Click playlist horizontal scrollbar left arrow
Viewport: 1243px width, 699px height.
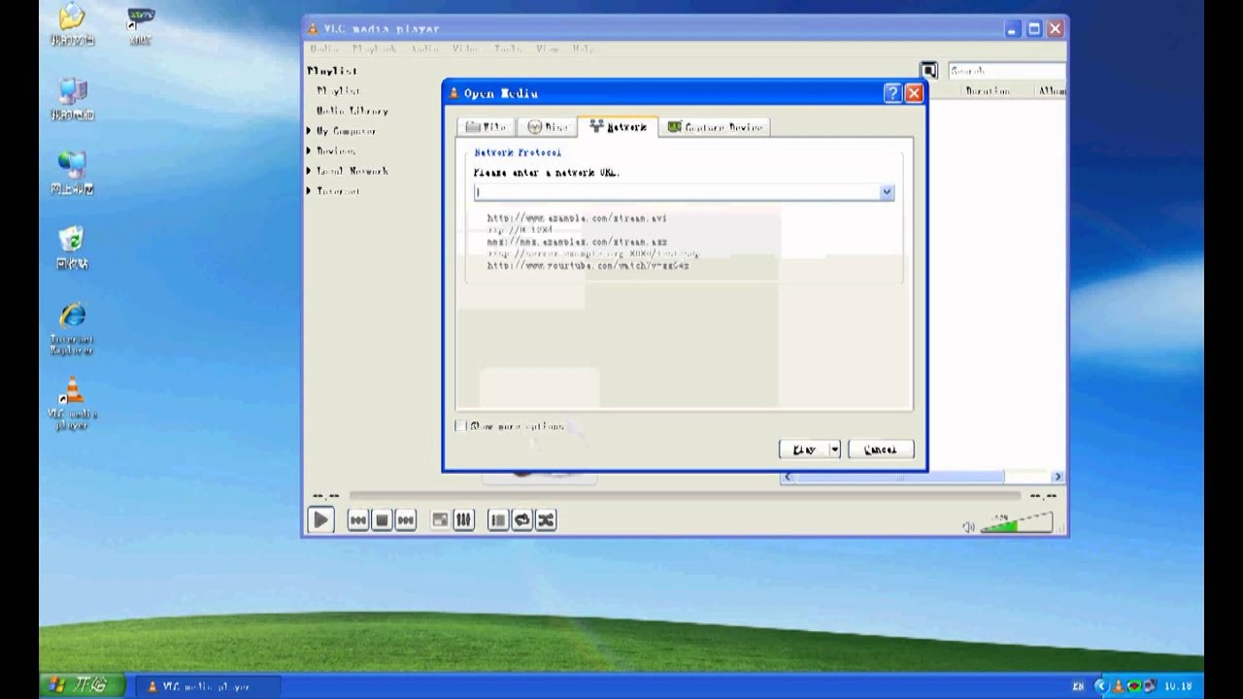click(788, 477)
